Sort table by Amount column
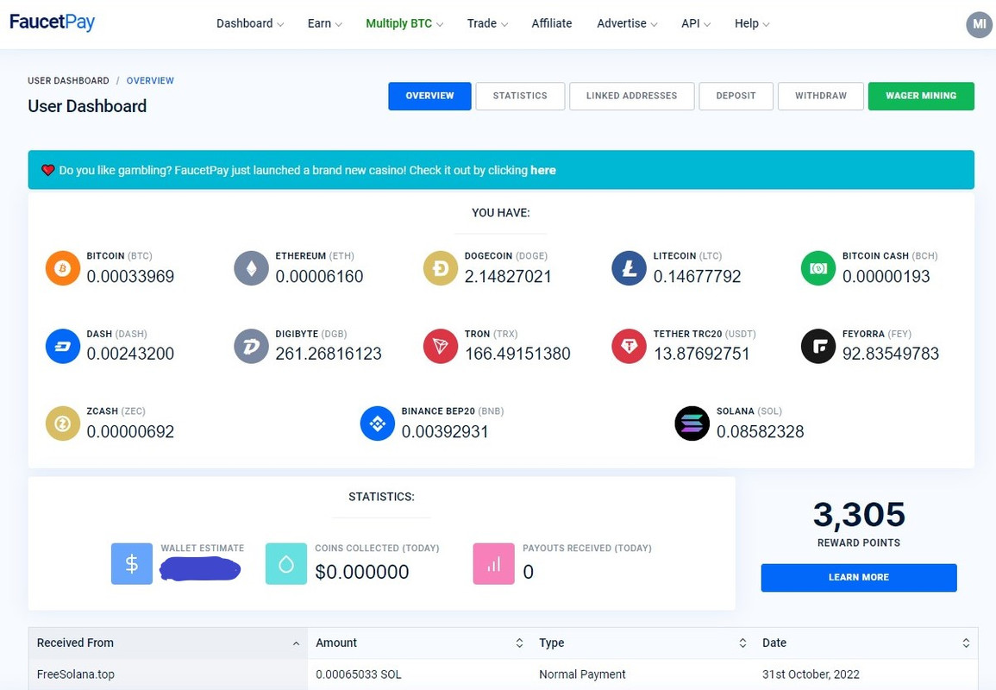 click(419, 643)
